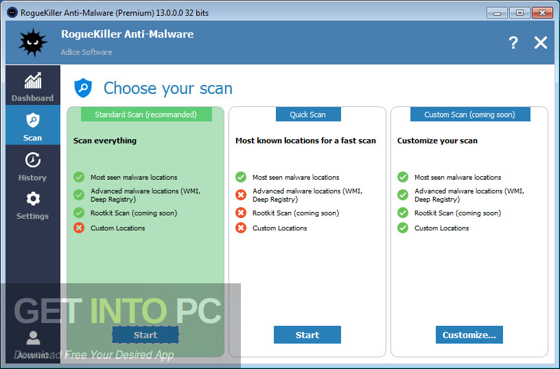The height and width of the screenshot is (369, 560).
Task: Click red cross for Quick 'Advanced malware locations'
Action: tap(241, 195)
